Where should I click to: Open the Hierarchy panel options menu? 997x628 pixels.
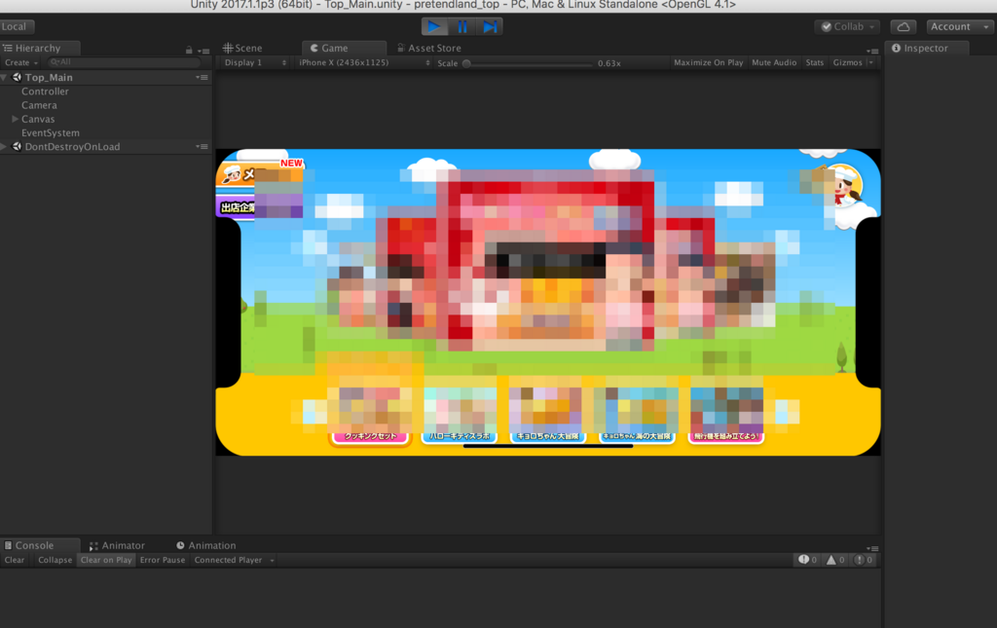(x=203, y=51)
